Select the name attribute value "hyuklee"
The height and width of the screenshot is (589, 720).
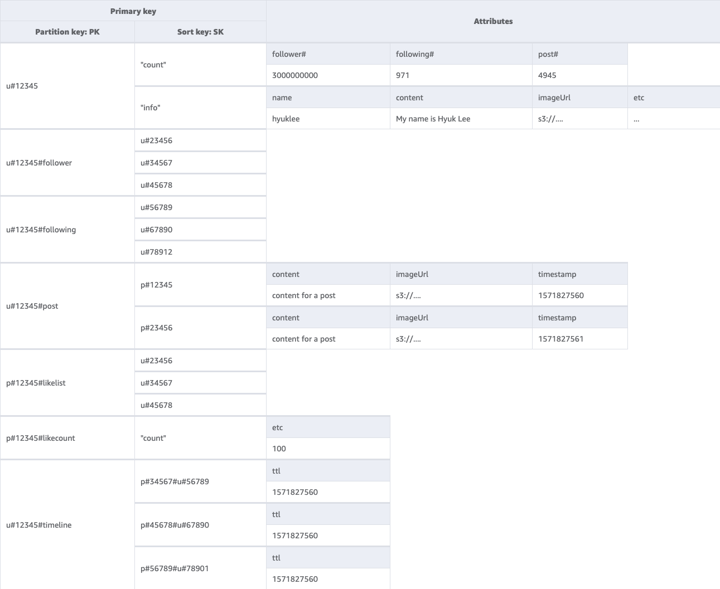(x=286, y=119)
